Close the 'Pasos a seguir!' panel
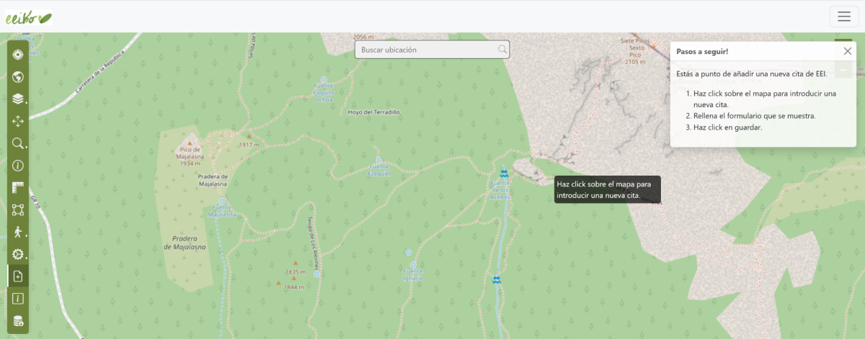 (x=848, y=51)
